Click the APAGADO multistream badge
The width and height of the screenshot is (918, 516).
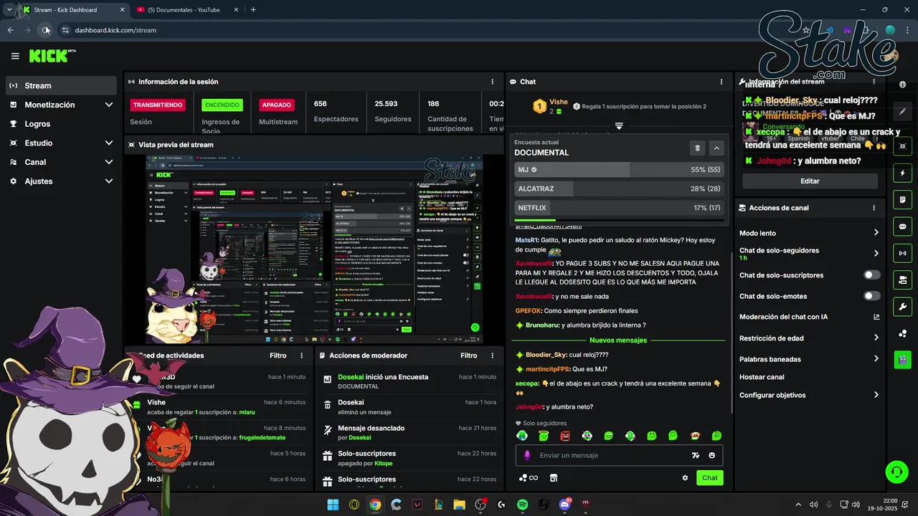pyautogui.click(x=276, y=105)
